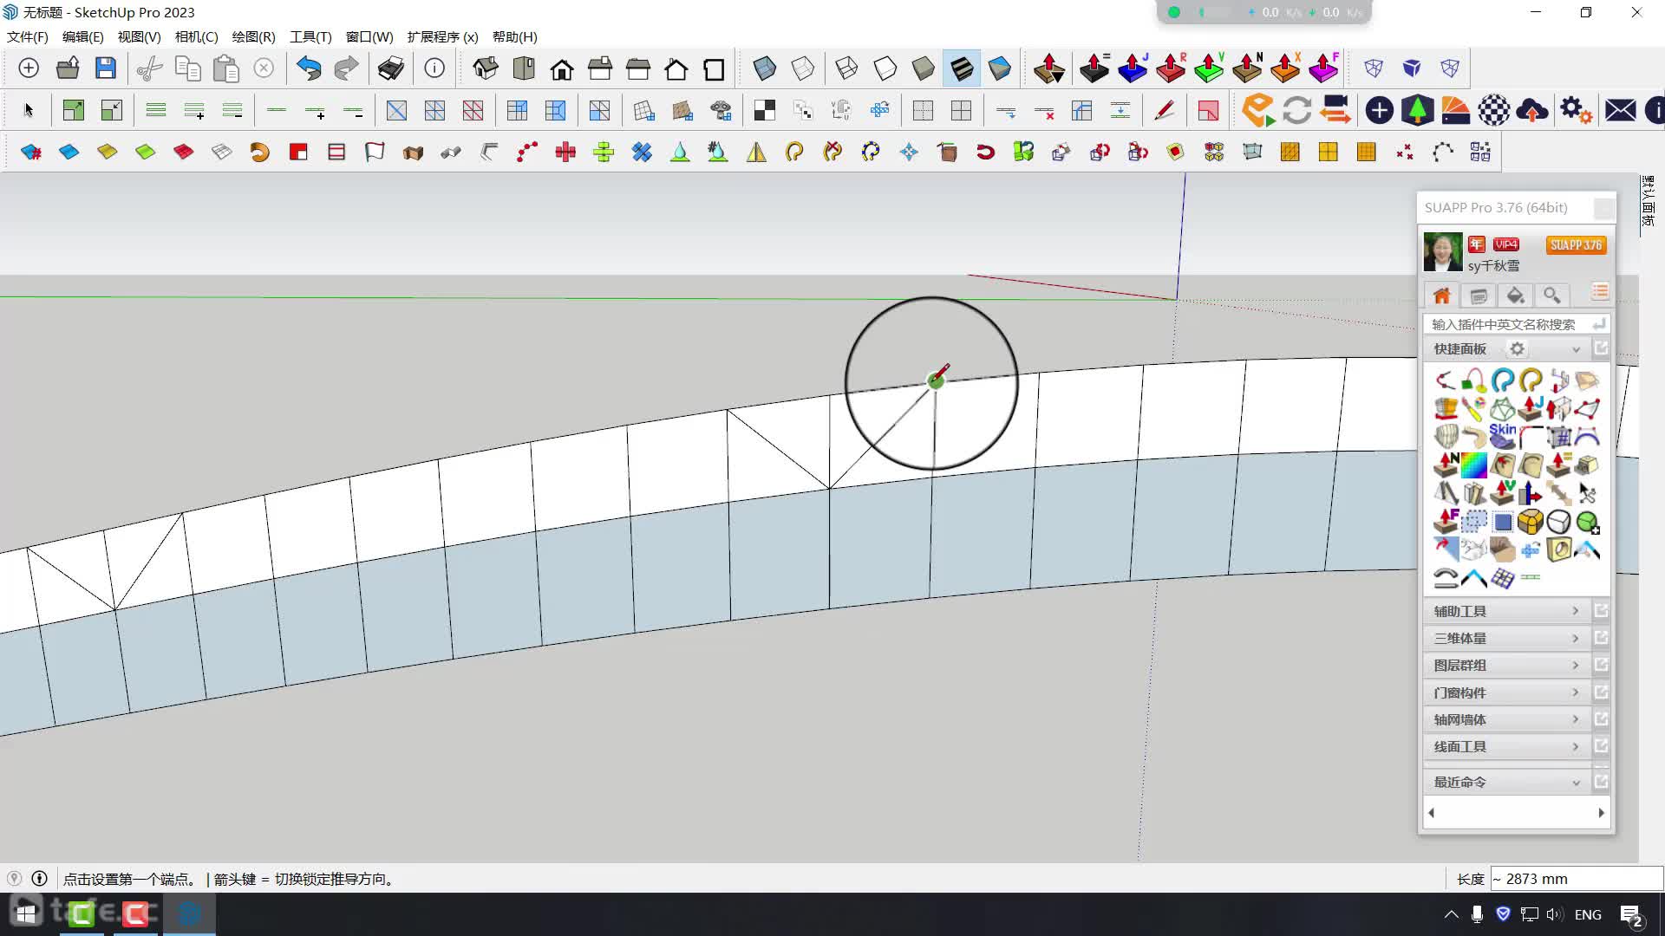The image size is (1665, 936).
Task: Expand the 三维体量 section
Action: (x=1507, y=638)
